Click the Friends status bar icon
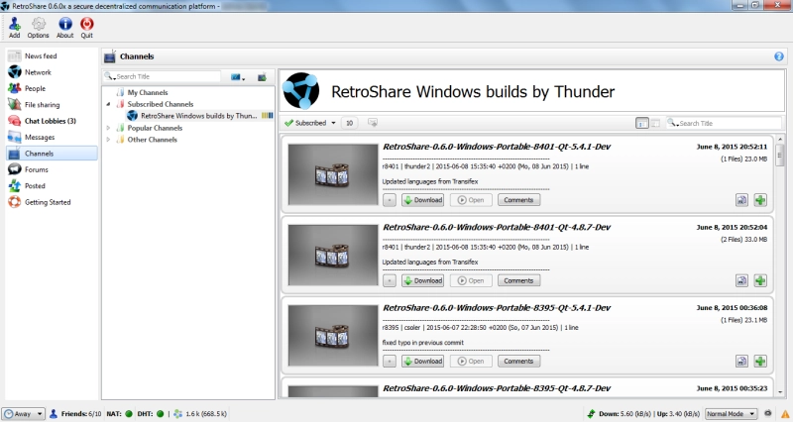This screenshot has width=793, height=422. 54,414
